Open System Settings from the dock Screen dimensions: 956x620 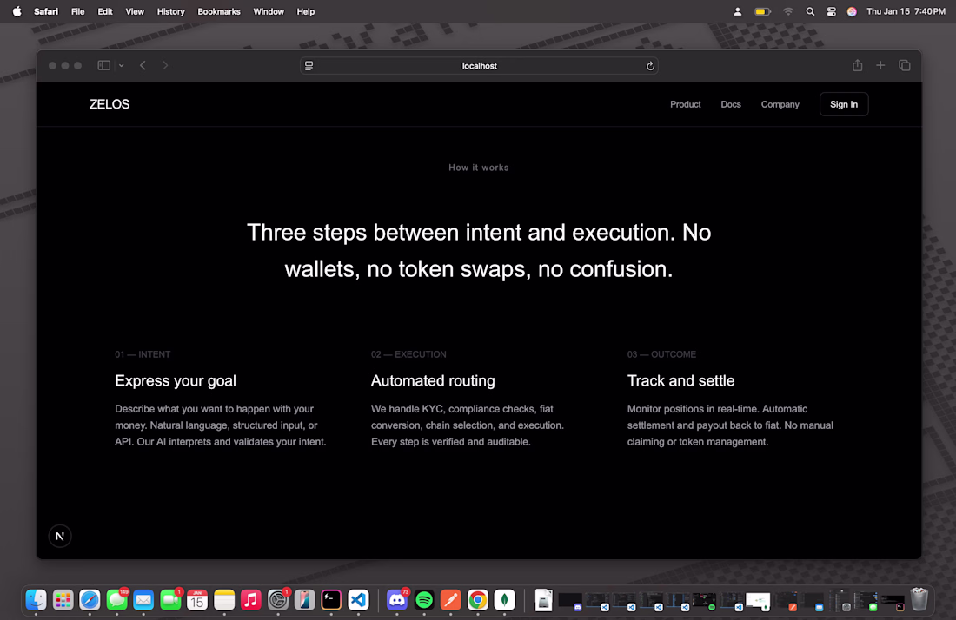pos(277,600)
